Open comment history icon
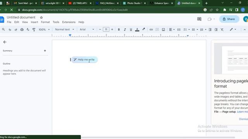Image resolution: width=248 pixels, height=139 pixels. click(x=199, y=19)
